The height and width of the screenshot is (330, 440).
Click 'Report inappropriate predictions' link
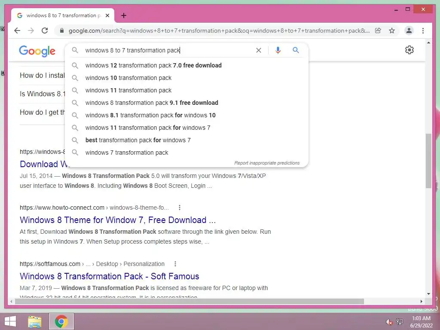(267, 163)
